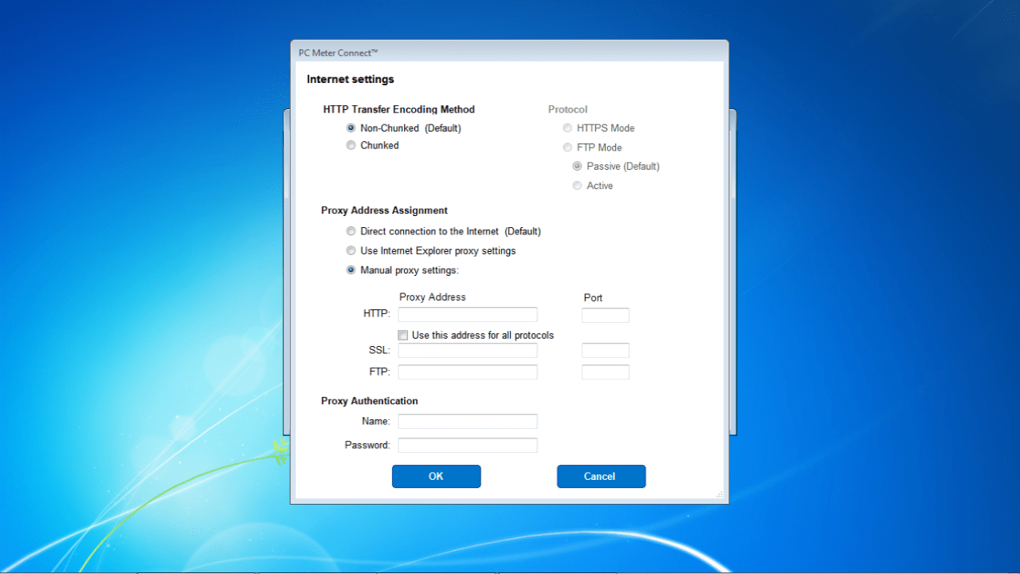Select Chunked transfer encoding radio button
1020x574 pixels.
[x=351, y=146]
